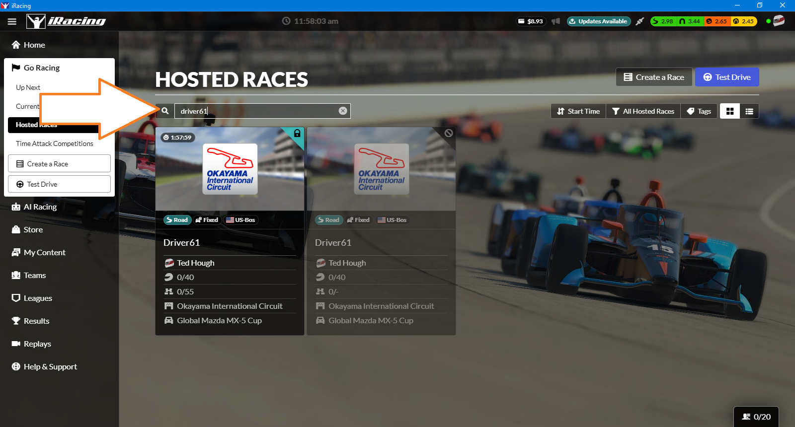
Task: Open the All Hosted Races filter
Action: click(643, 111)
